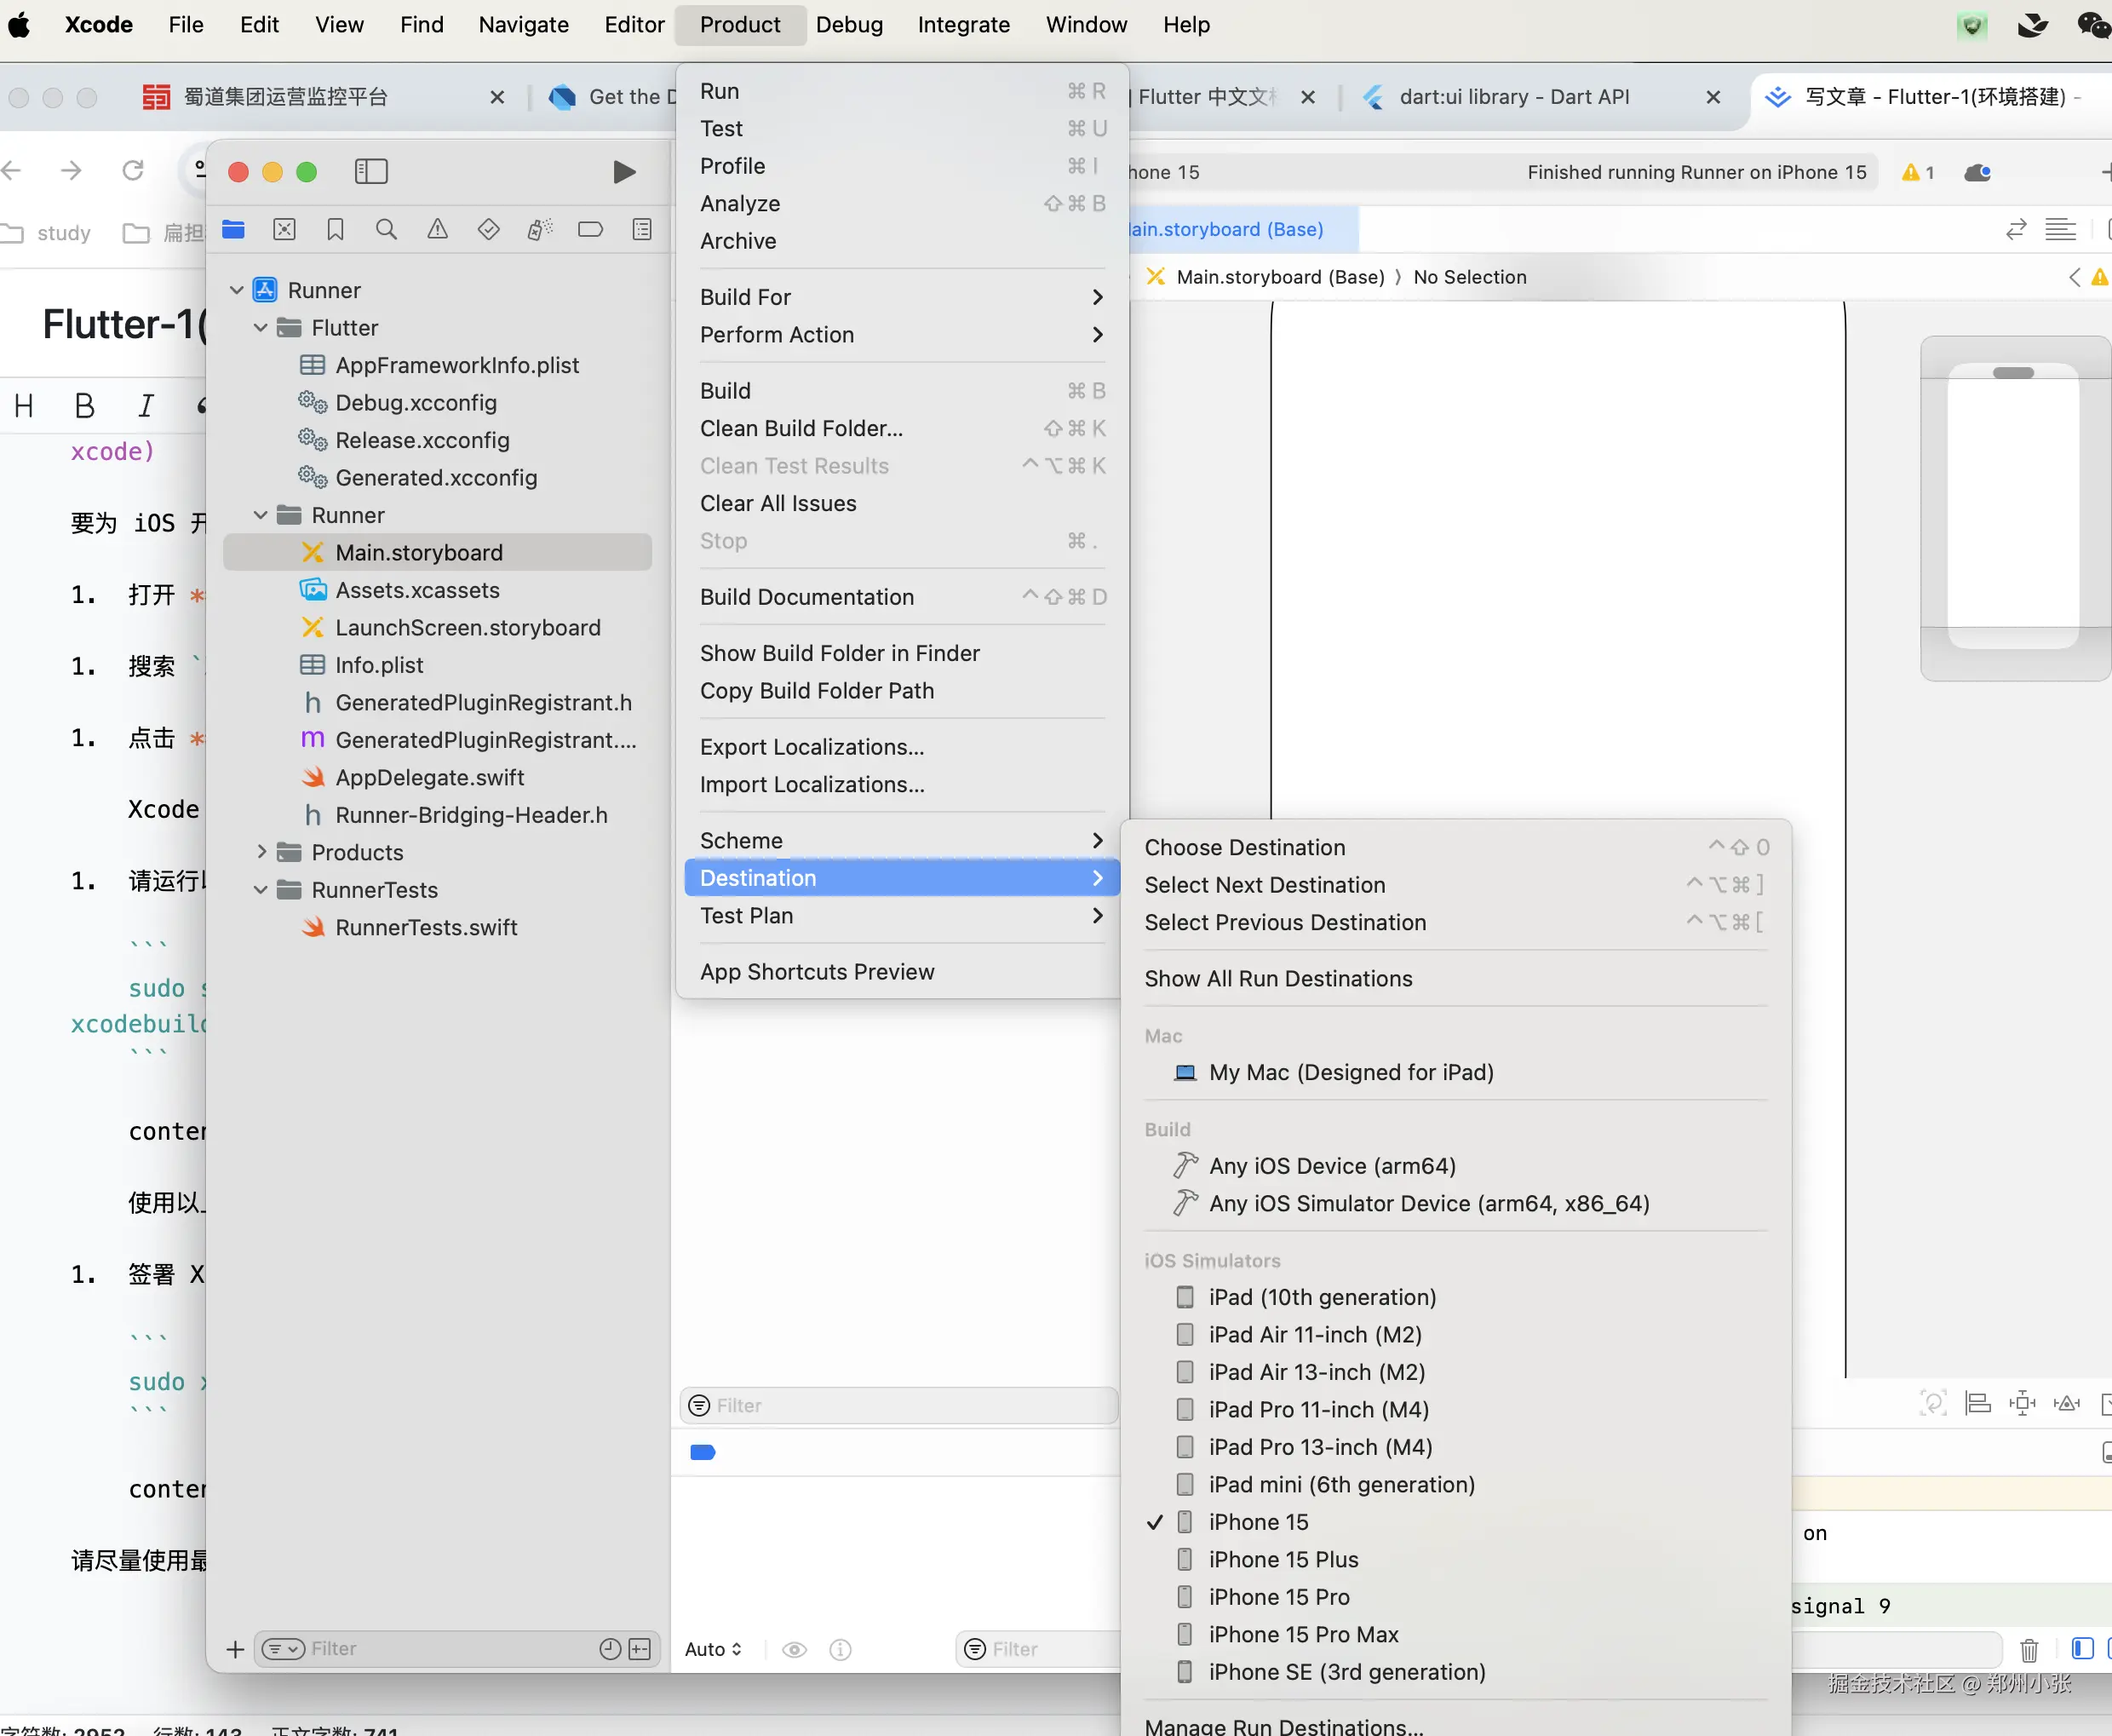This screenshot has width=2112, height=1736.
Task: Click the debug area trash clear icon
Action: click(2028, 1650)
